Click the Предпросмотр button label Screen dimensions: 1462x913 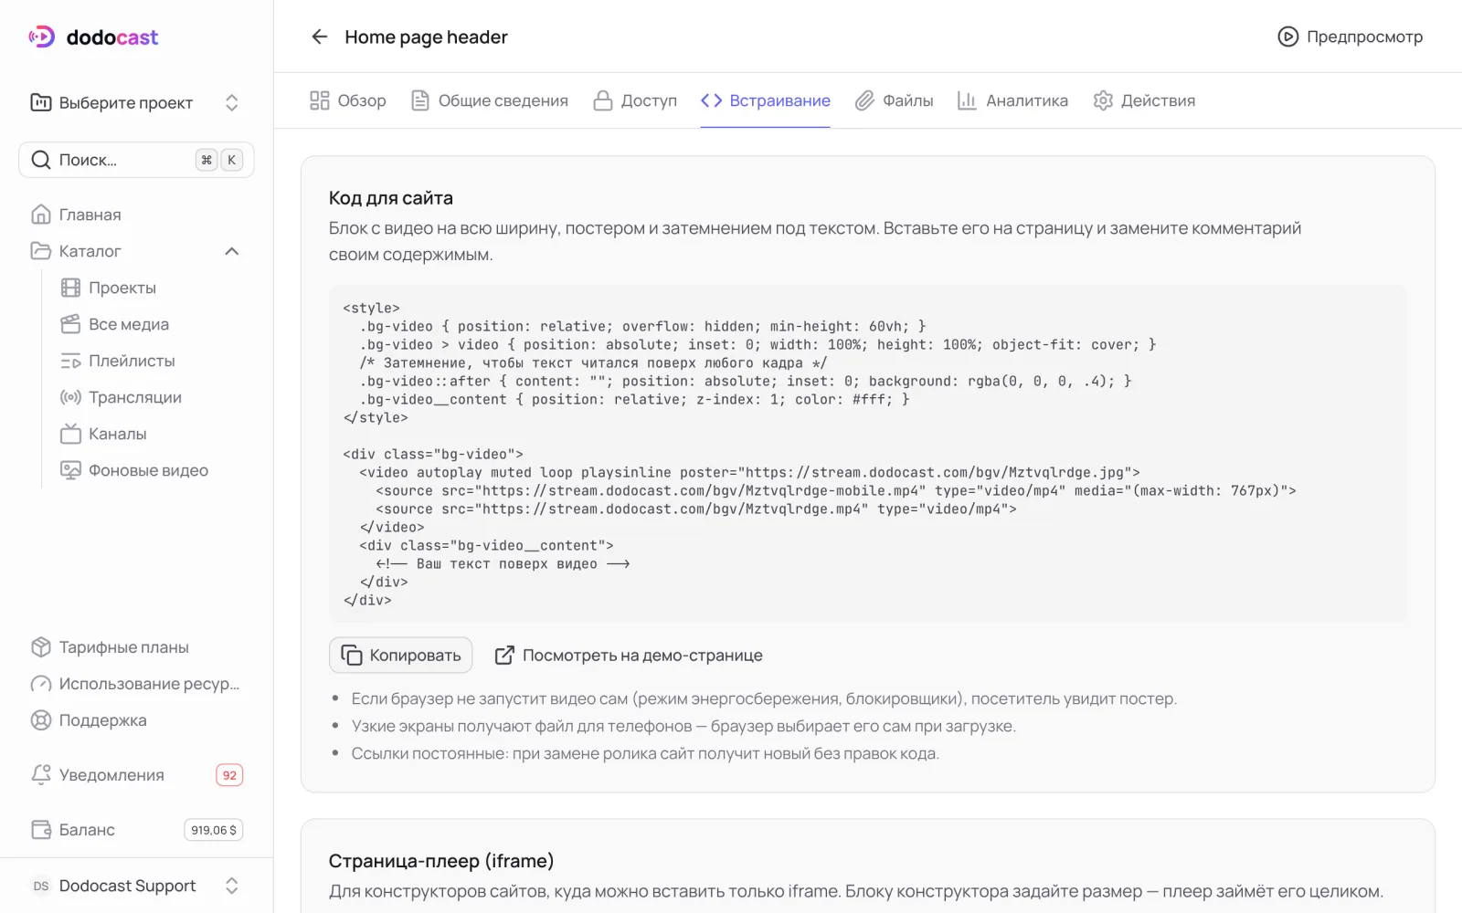tap(1364, 37)
